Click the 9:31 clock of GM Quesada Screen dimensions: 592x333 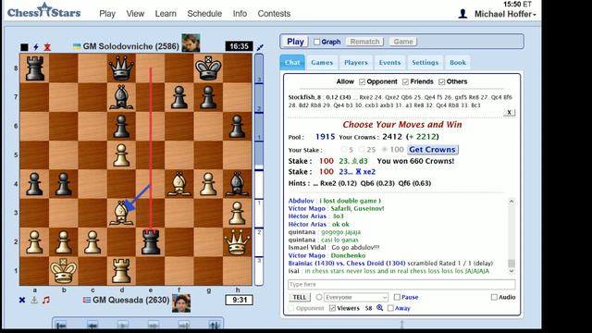click(x=239, y=300)
